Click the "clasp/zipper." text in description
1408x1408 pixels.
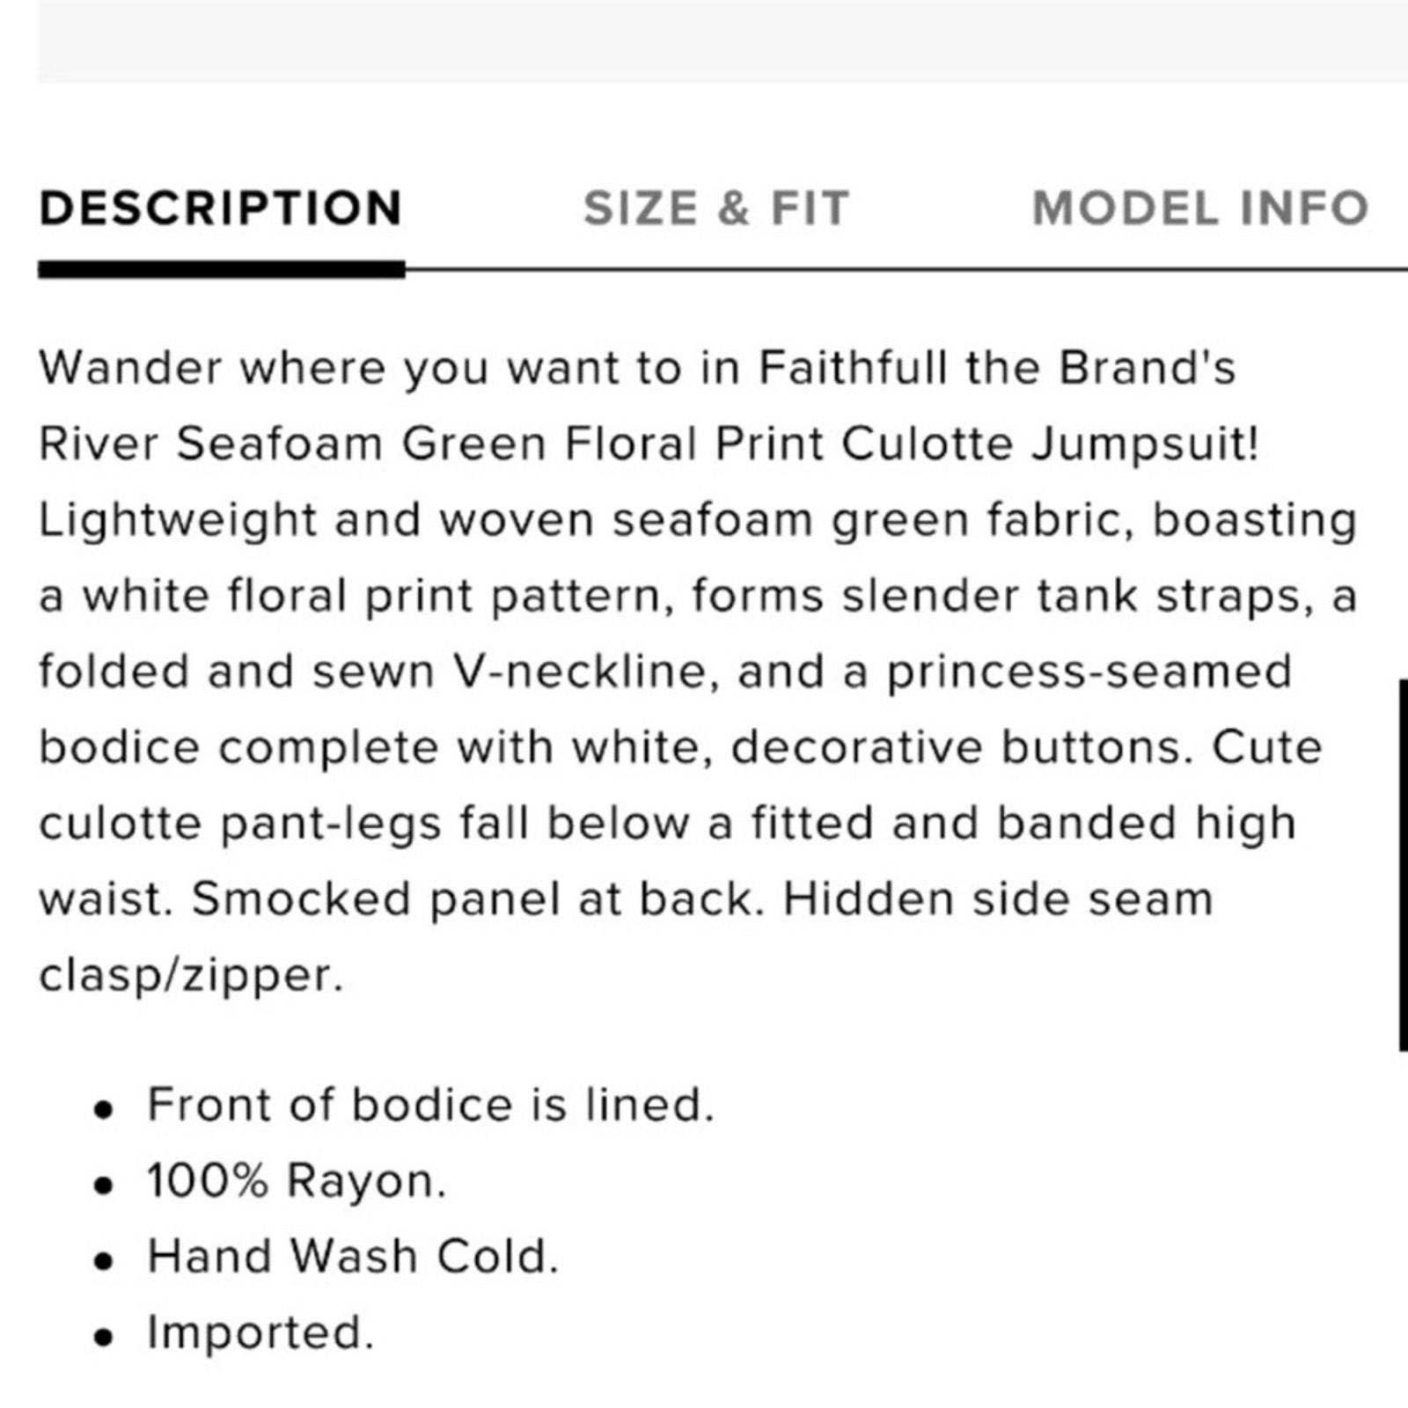(x=191, y=975)
